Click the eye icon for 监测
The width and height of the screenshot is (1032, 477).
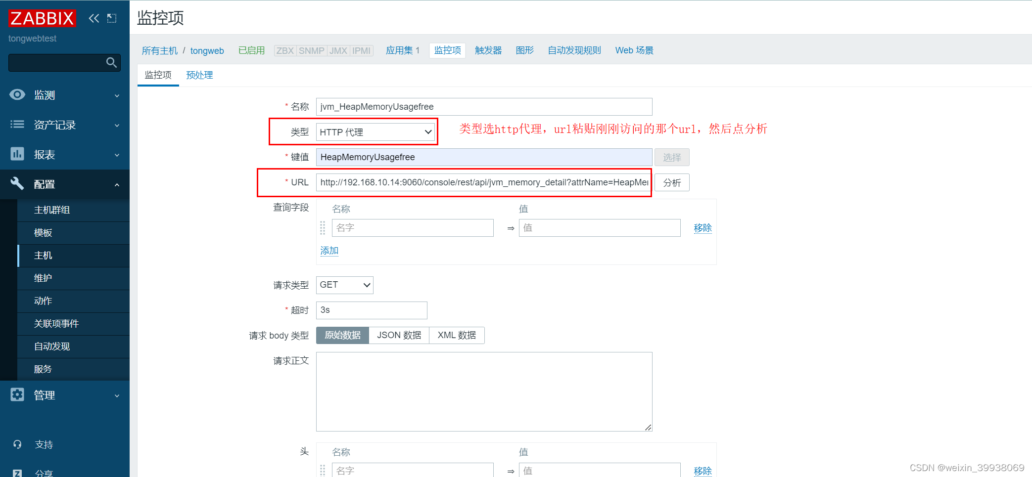coord(17,94)
